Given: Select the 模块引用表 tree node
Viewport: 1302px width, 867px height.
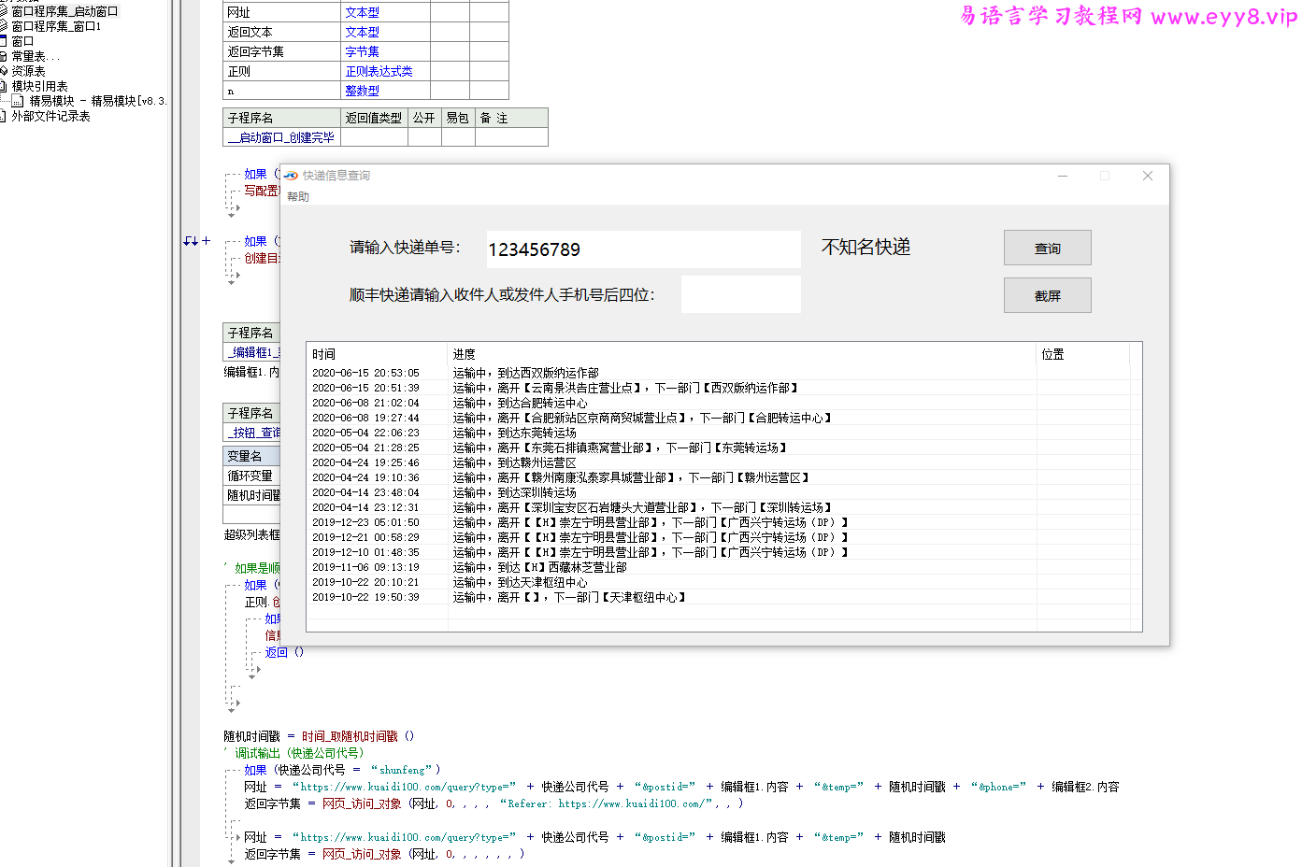Looking at the screenshot, I should 39,86.
